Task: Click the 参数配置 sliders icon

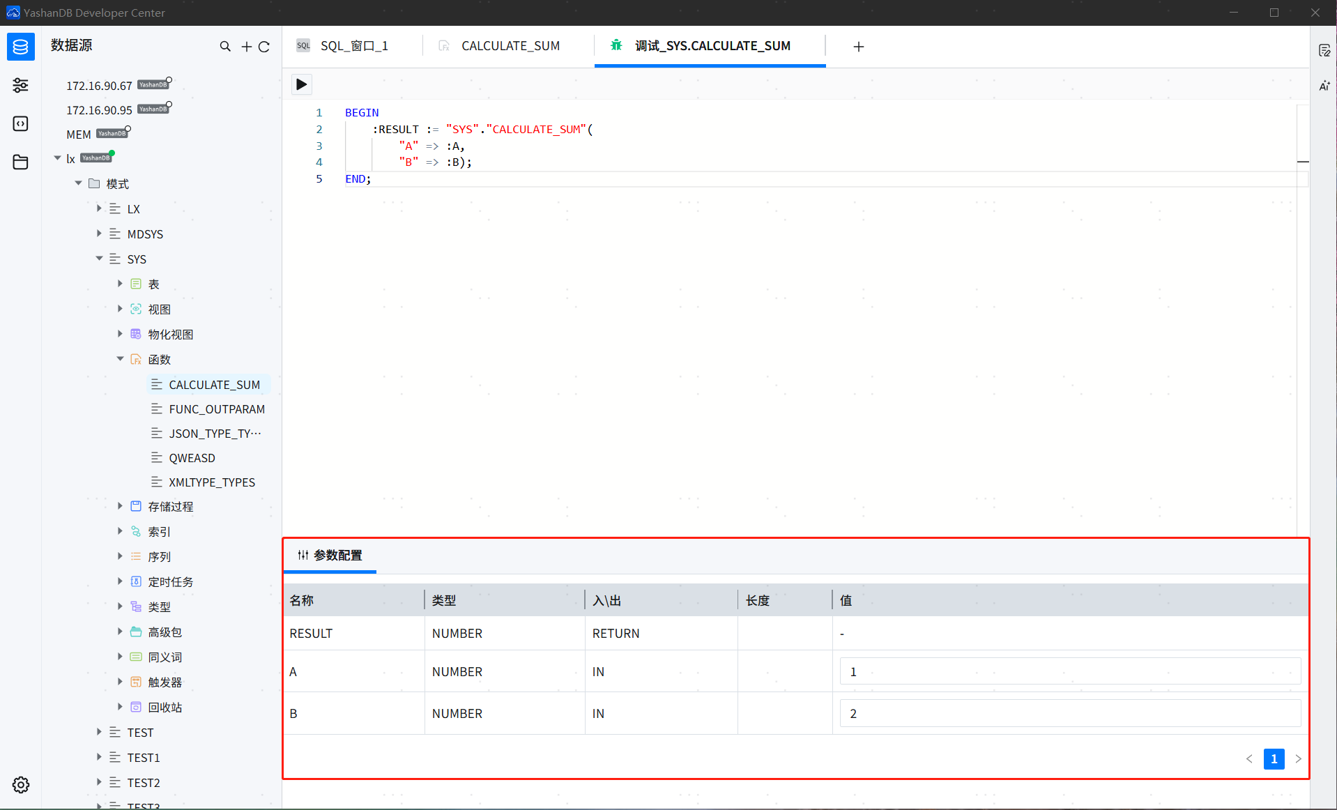Action: pyautogui.click(x=303, y=556)
